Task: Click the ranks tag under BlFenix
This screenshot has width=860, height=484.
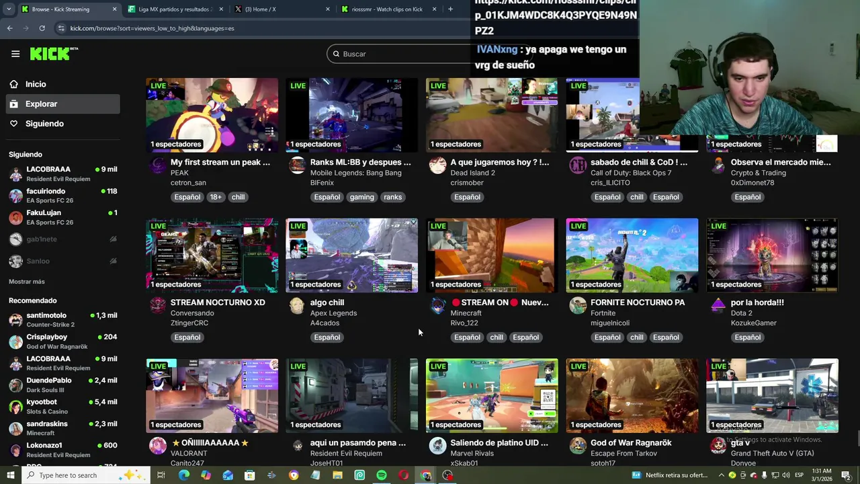Action: [x=392, y=197]
